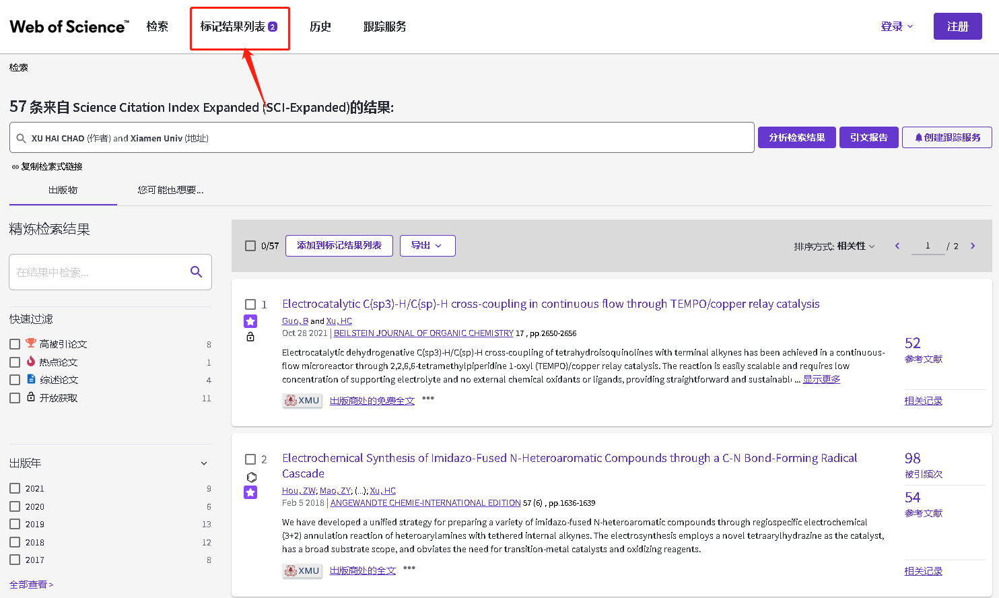Image resolution: width=999 pixels, height=598 pixels.
Task: Go to next results page arrow
Action: tap(973, 246)
